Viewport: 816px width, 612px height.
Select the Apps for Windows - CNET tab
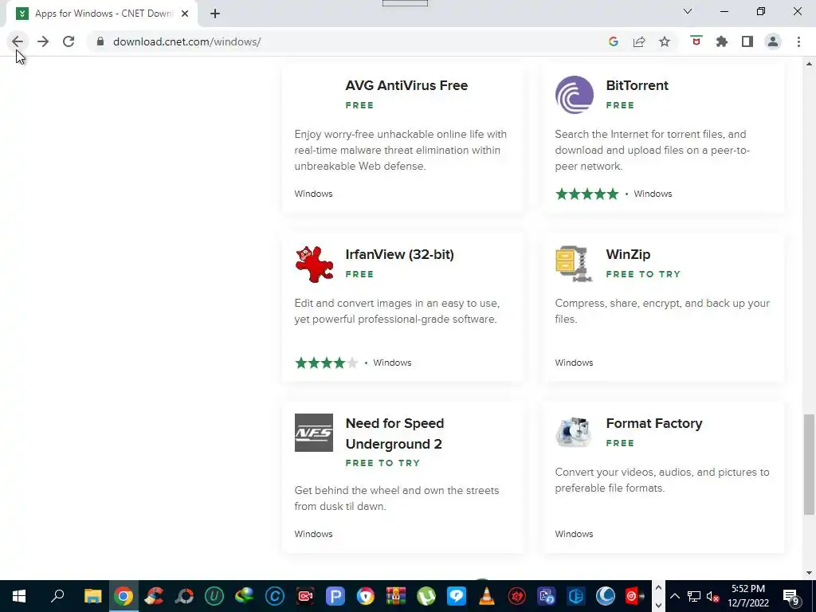click(102, 14)
